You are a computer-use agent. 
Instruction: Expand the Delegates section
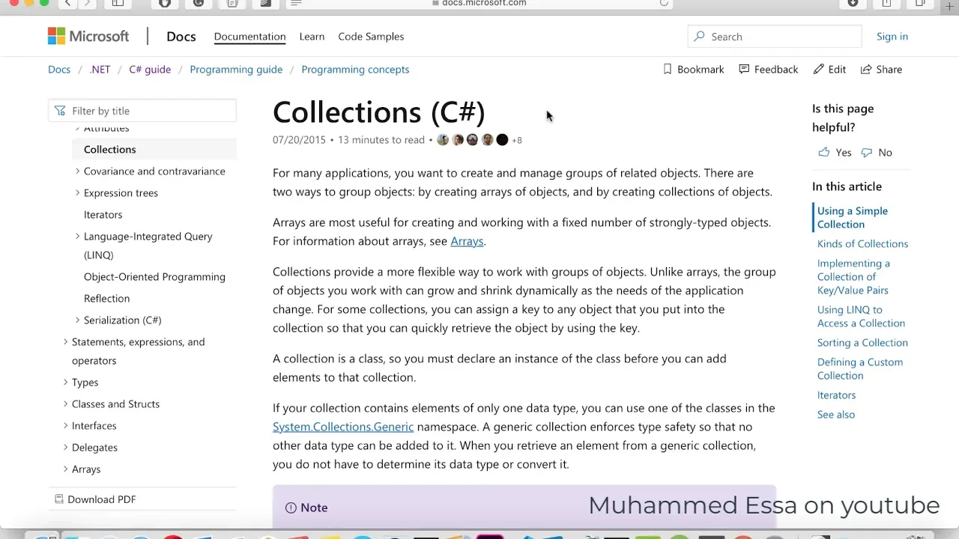(x=65, y=448)
